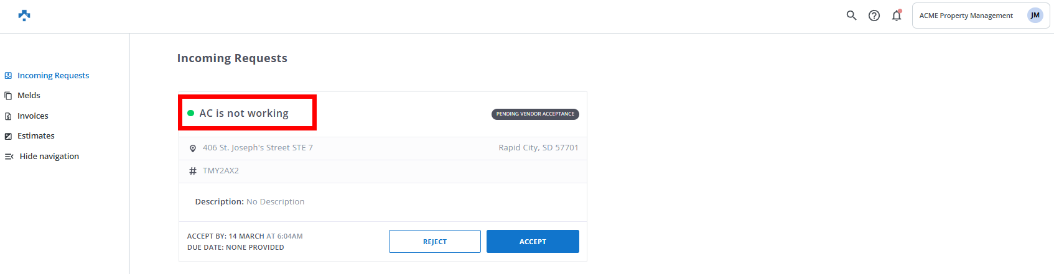Screen dimensions: 1054x274
Task: Click the Invoices sidebar icon
Action: (8, 116)
